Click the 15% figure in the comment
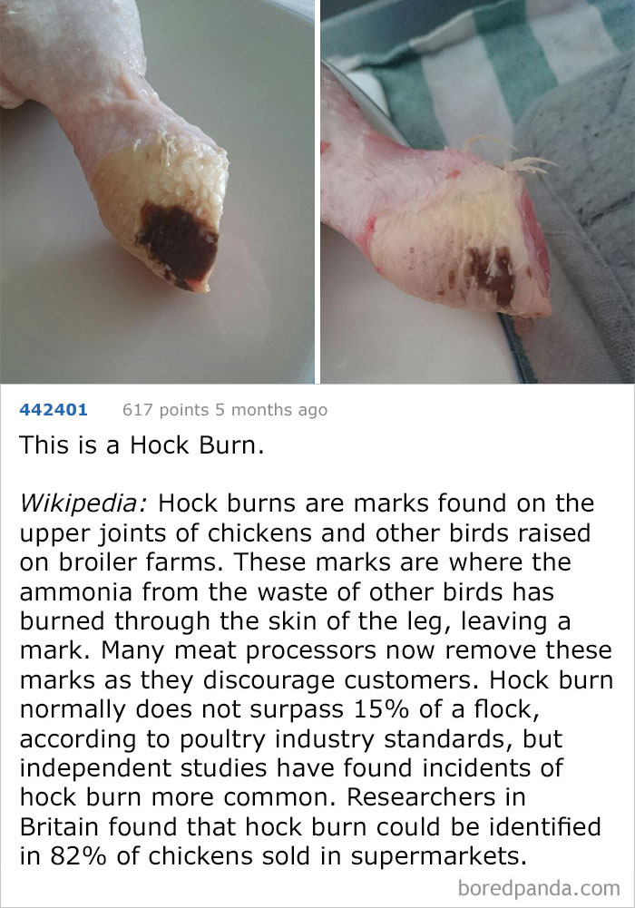The image size is (635, 908). pos(382,709)
